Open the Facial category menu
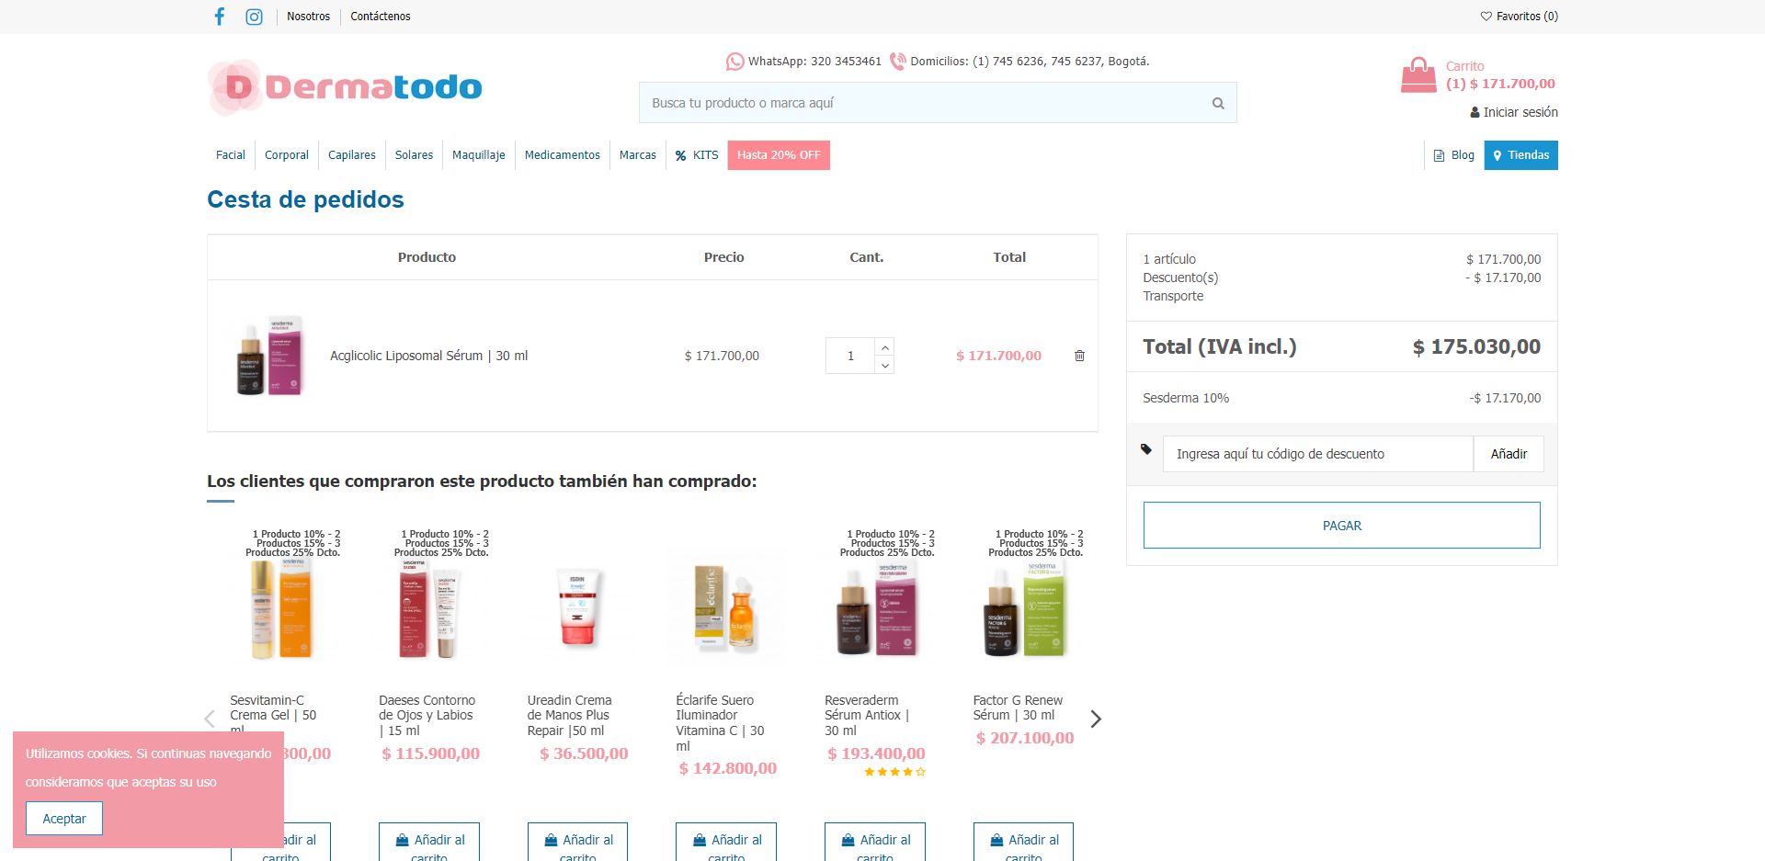Viewport: 1765px width, 861px height. [x=231, y=155]
